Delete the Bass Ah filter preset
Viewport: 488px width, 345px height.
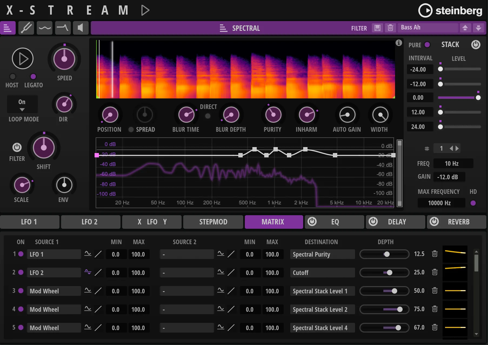[390, 28]
